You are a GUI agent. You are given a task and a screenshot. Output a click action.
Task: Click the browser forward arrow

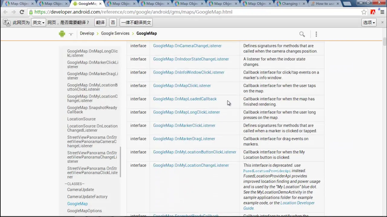click(x=14, y=12)
